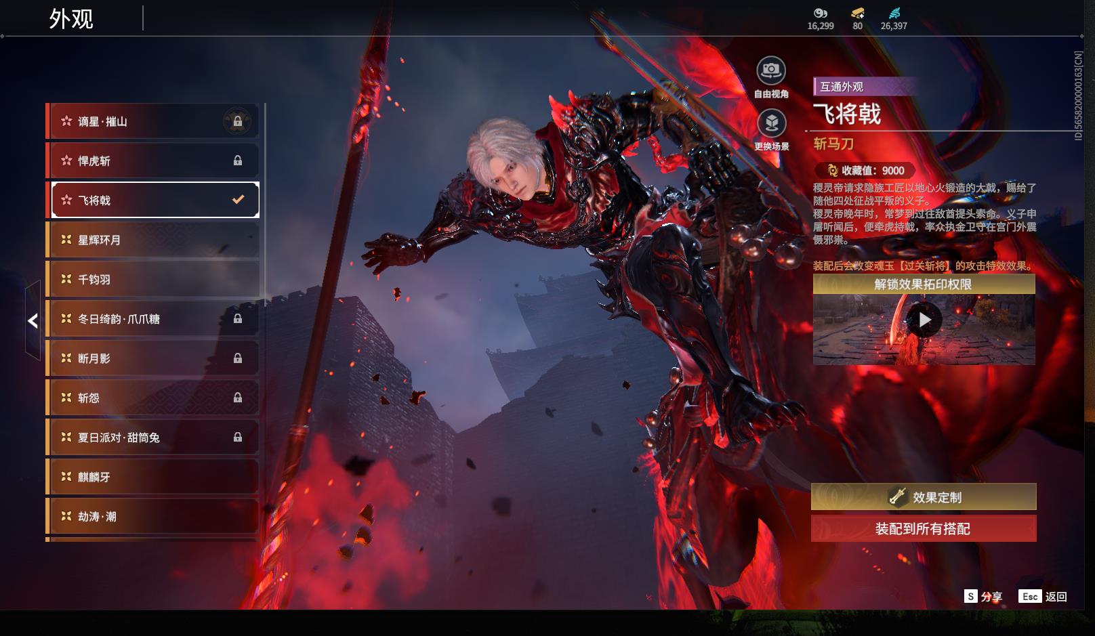Click 装配到所有搭配 to equip to all loadouts
The image size is (1095, 636).
point(924,529)
